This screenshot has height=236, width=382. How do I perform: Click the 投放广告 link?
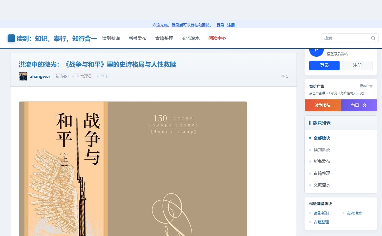click(x=366, y=86)
